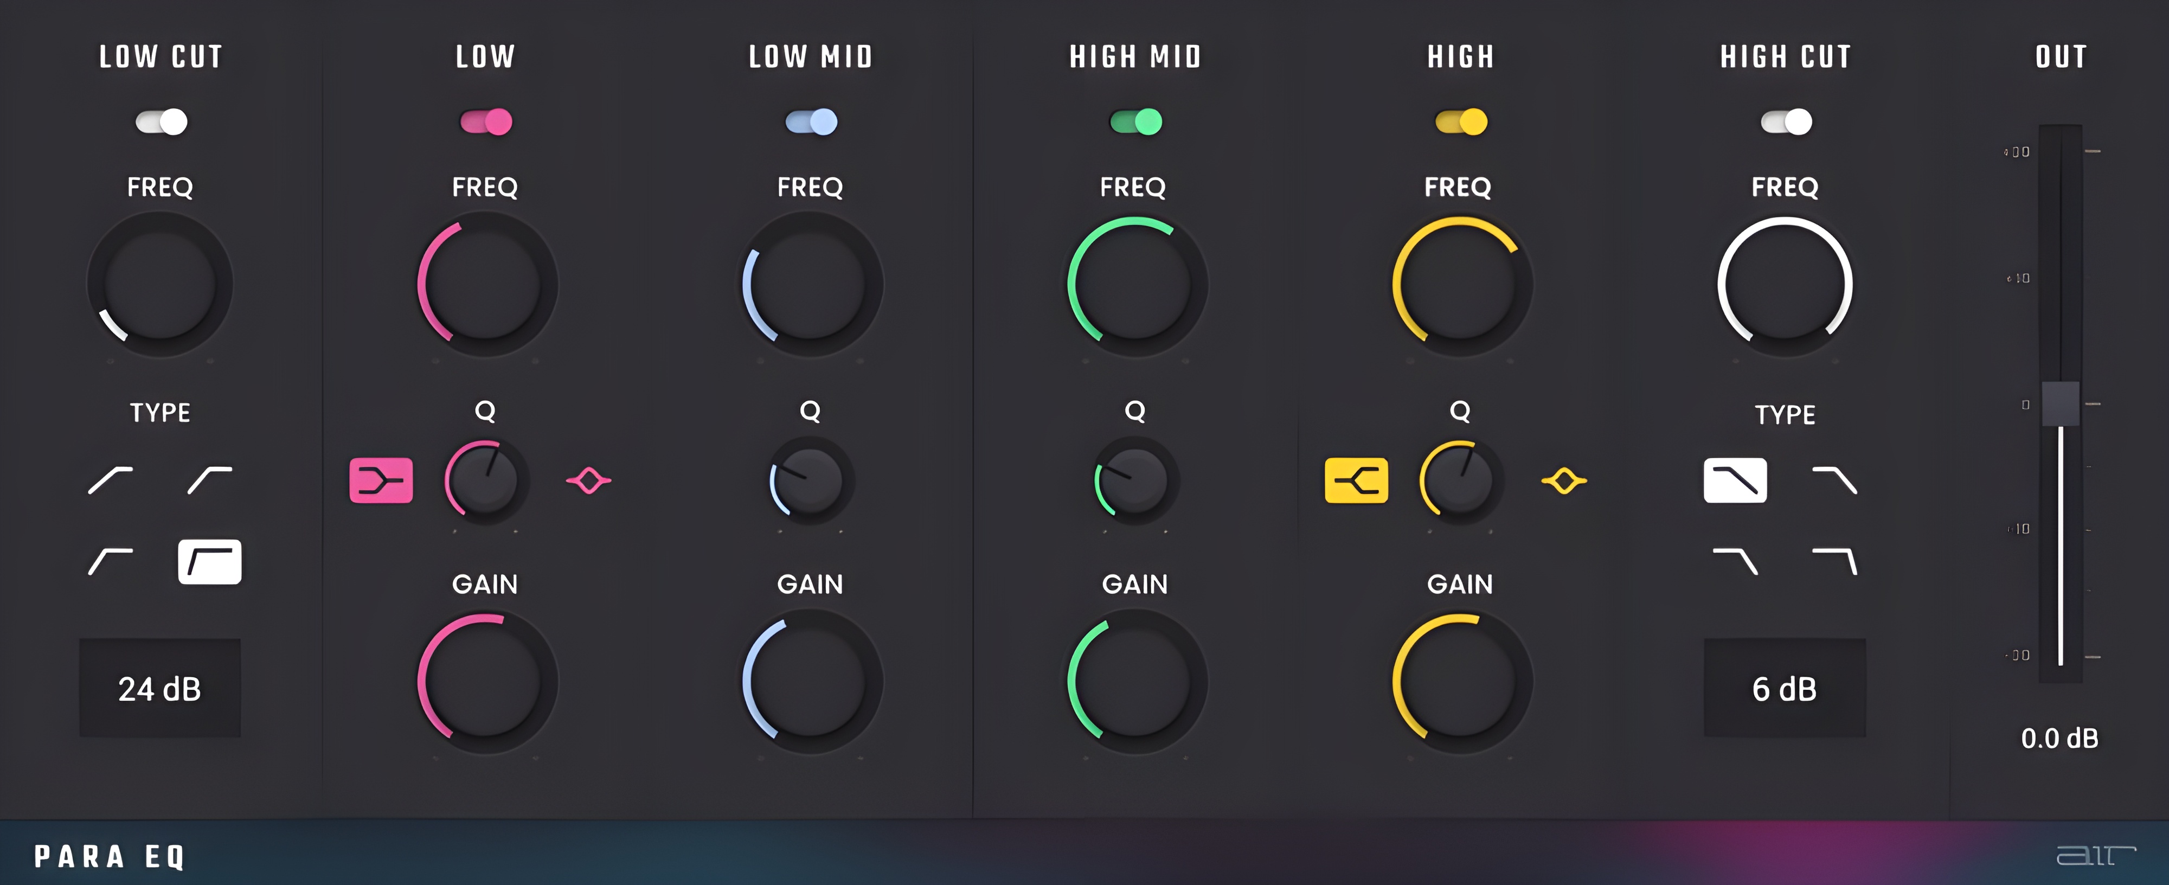Toggle the yellow High band switch
The height and width of the screenshot is (885, 2169).
coord(1460,122)
